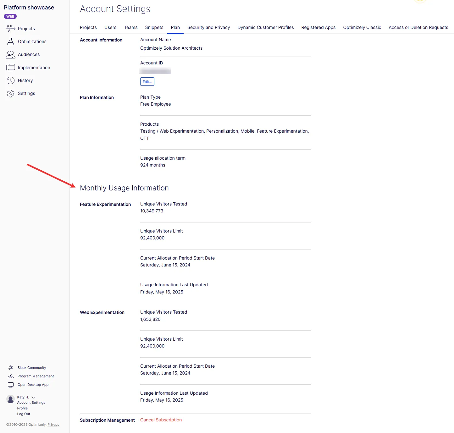The width and height of the screenshot is (454, 433).
Task: Switch to the Users tab
Action: 110,27
